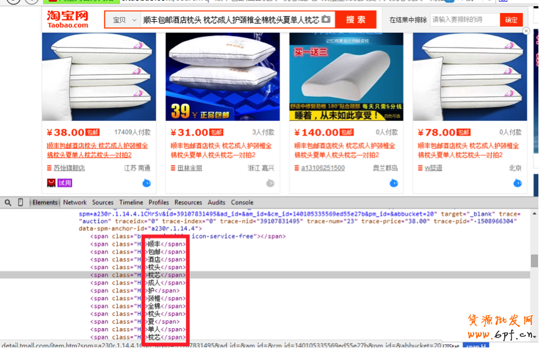Select the span node containing 包邮

(138, 252)
